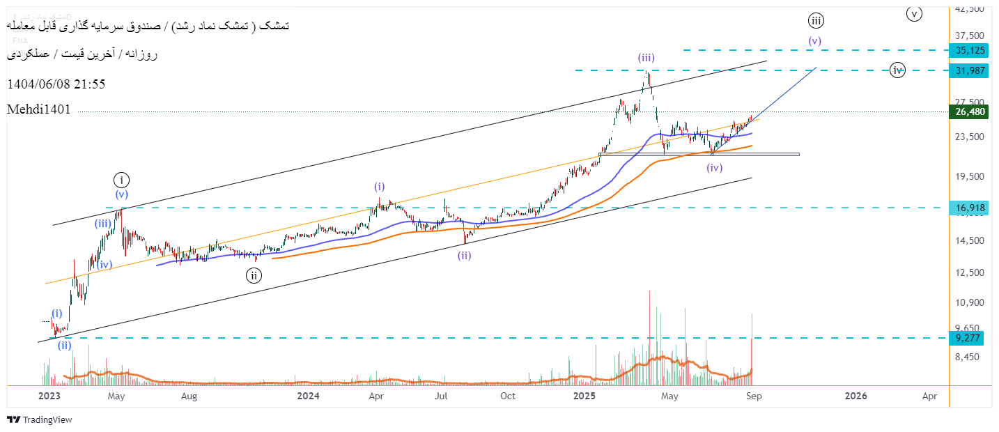This screenshot has width=999, height=432.
Task: Click the TradingView logo
Action: 39,419
